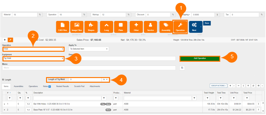The image size is (266, 115).
Task: Save the memo with floppy icon
Action: click(x=182, y=68)
